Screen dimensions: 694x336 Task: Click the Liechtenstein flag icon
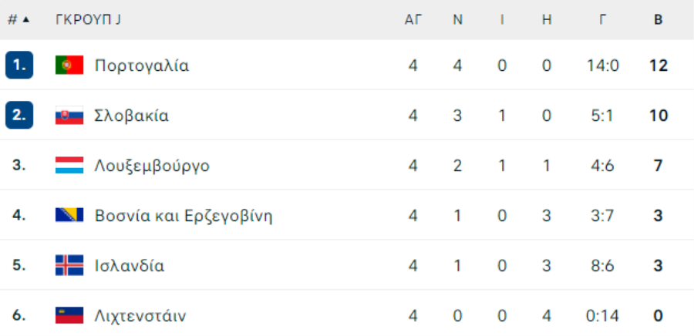69,316
